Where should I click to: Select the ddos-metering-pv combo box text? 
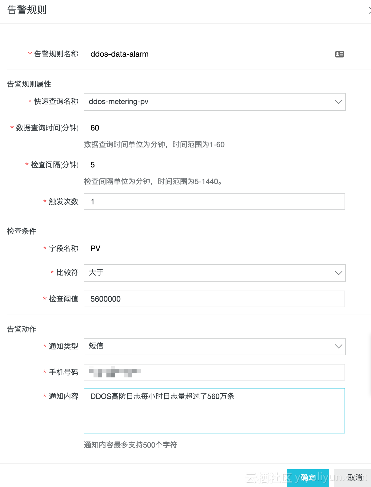118,102
